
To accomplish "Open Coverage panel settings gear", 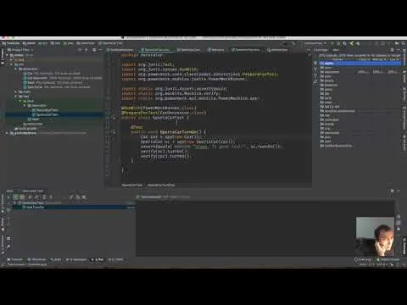I will click(x=392, y=50).
